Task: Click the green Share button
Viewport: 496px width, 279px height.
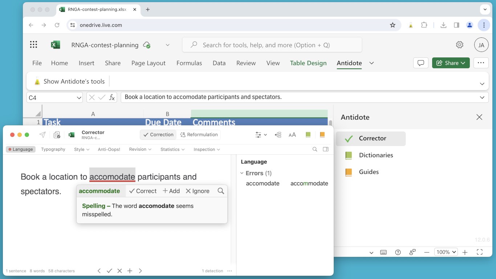Action: click(451, 63)
